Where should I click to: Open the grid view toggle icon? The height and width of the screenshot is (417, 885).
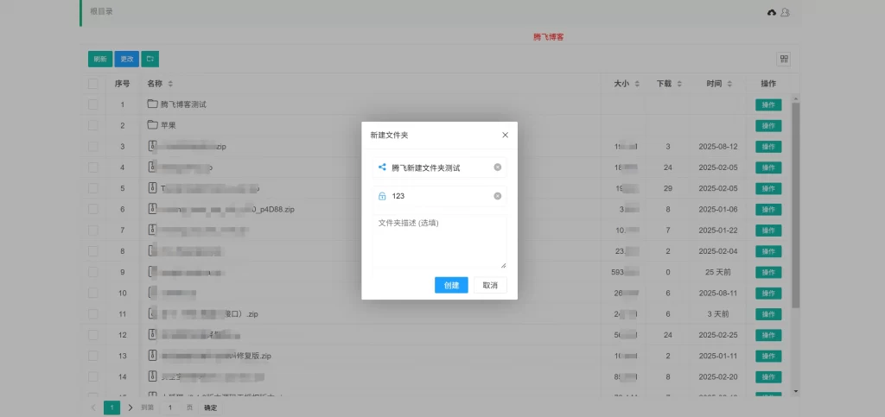pos(783,60)
